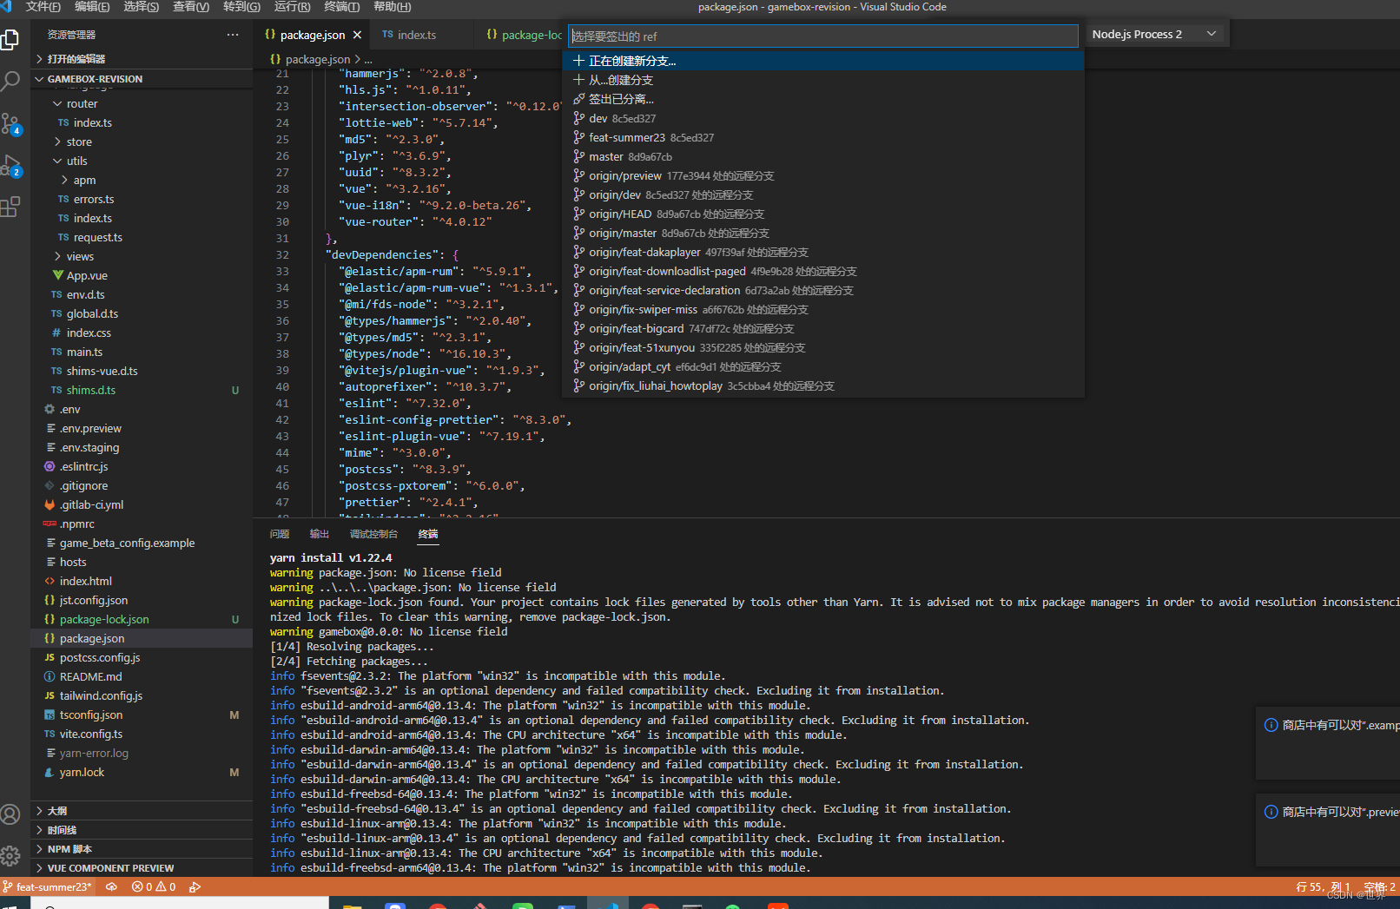
Task: Open tailwind.config.js in explorer
Action: pos(101,695)
